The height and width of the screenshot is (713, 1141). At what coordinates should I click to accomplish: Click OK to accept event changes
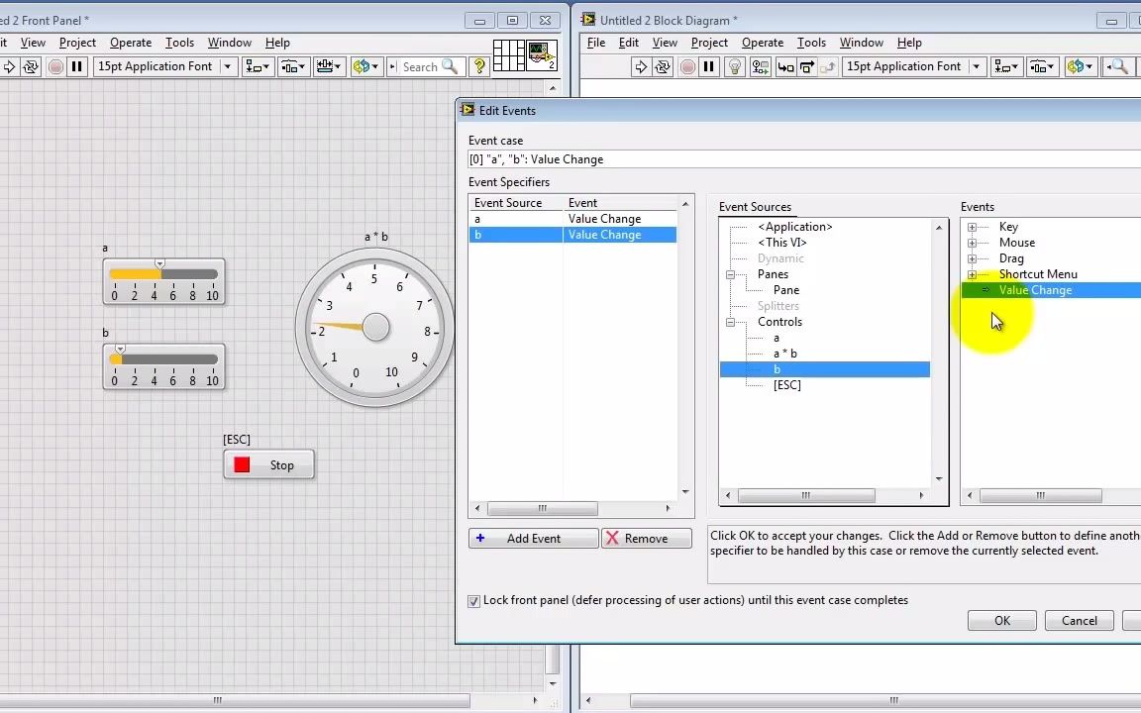point(1001,620)
